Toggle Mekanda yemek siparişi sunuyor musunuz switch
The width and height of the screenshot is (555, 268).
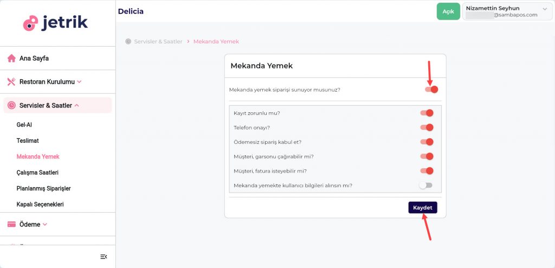(x=431, y=90)
